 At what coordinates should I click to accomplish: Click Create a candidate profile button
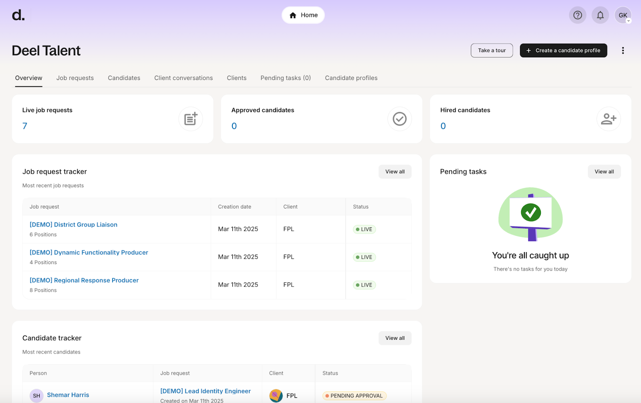tap(563, 50)
